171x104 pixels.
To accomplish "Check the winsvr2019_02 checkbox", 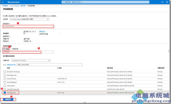I will pos(5,79).
